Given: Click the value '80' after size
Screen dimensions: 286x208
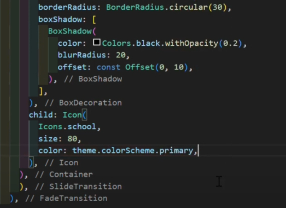Looking at the screenshot, I should click(x=72, y=139).
